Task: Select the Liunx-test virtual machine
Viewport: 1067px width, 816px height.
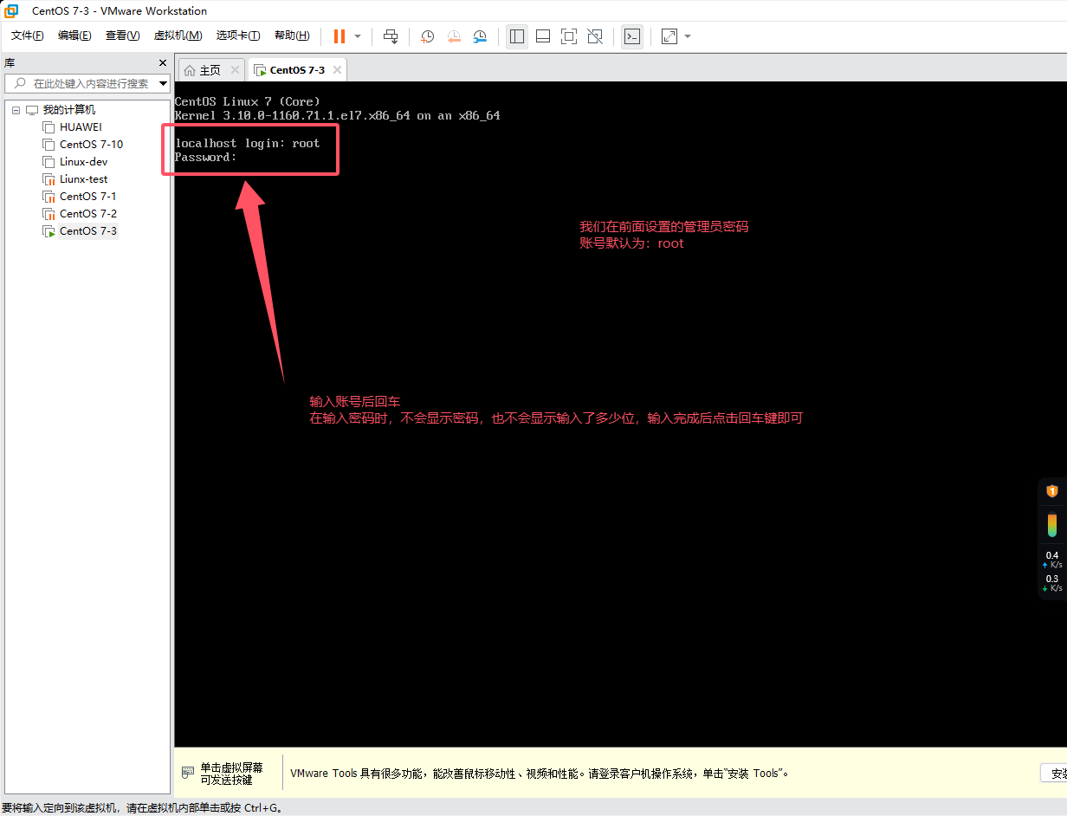Action: 83,179
